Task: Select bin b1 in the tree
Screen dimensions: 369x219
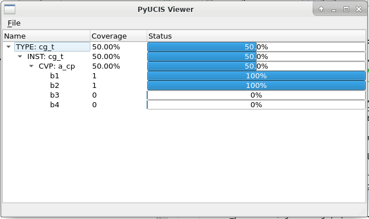Action: point(55,76)
